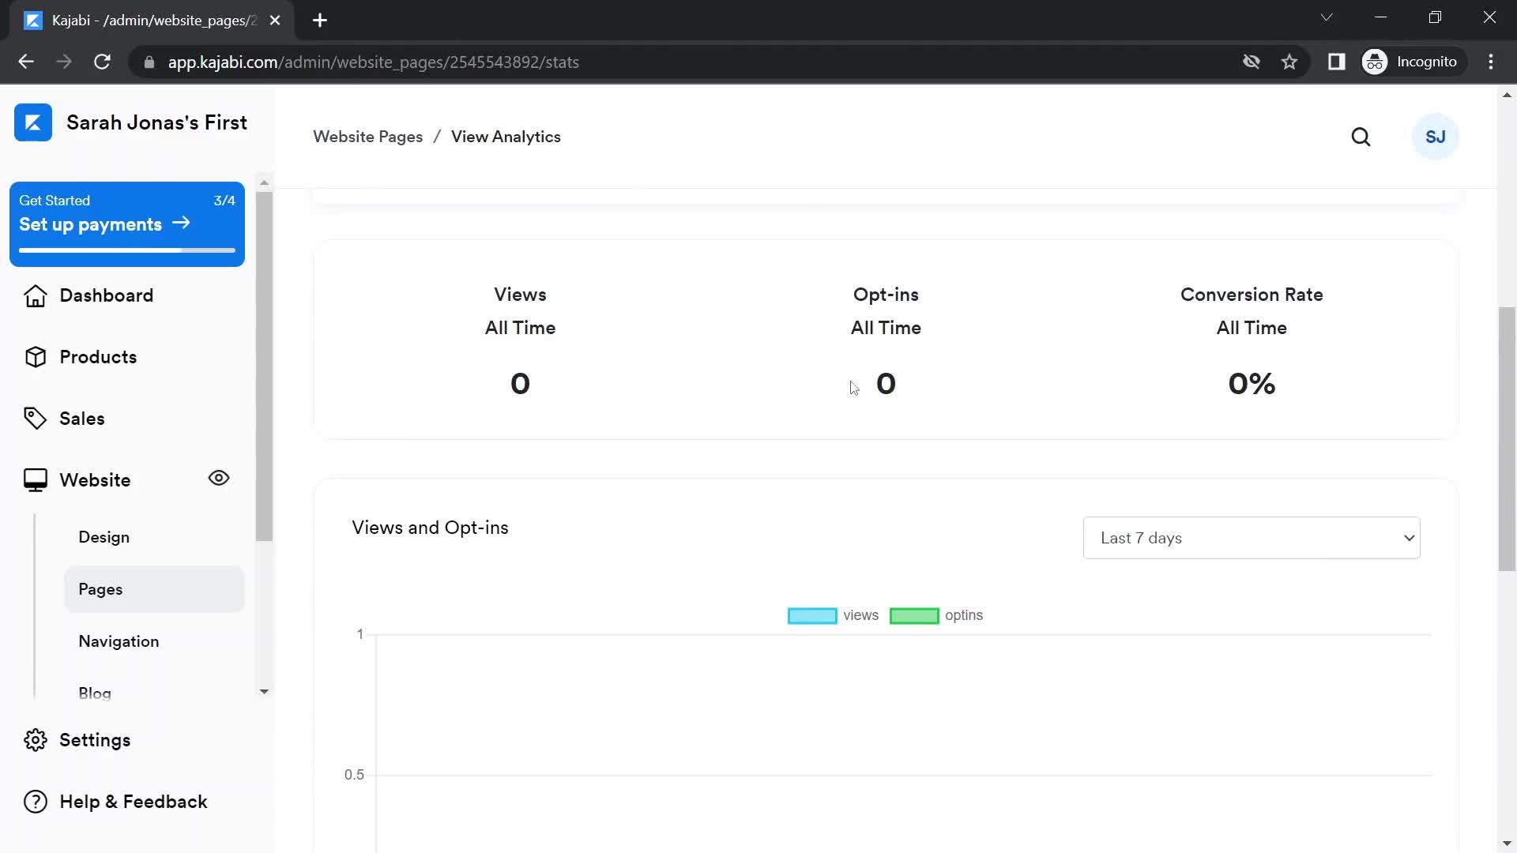1517x853 pixels.
Task: Toggle Website visibility eye icon
Action: click(219, 478)
